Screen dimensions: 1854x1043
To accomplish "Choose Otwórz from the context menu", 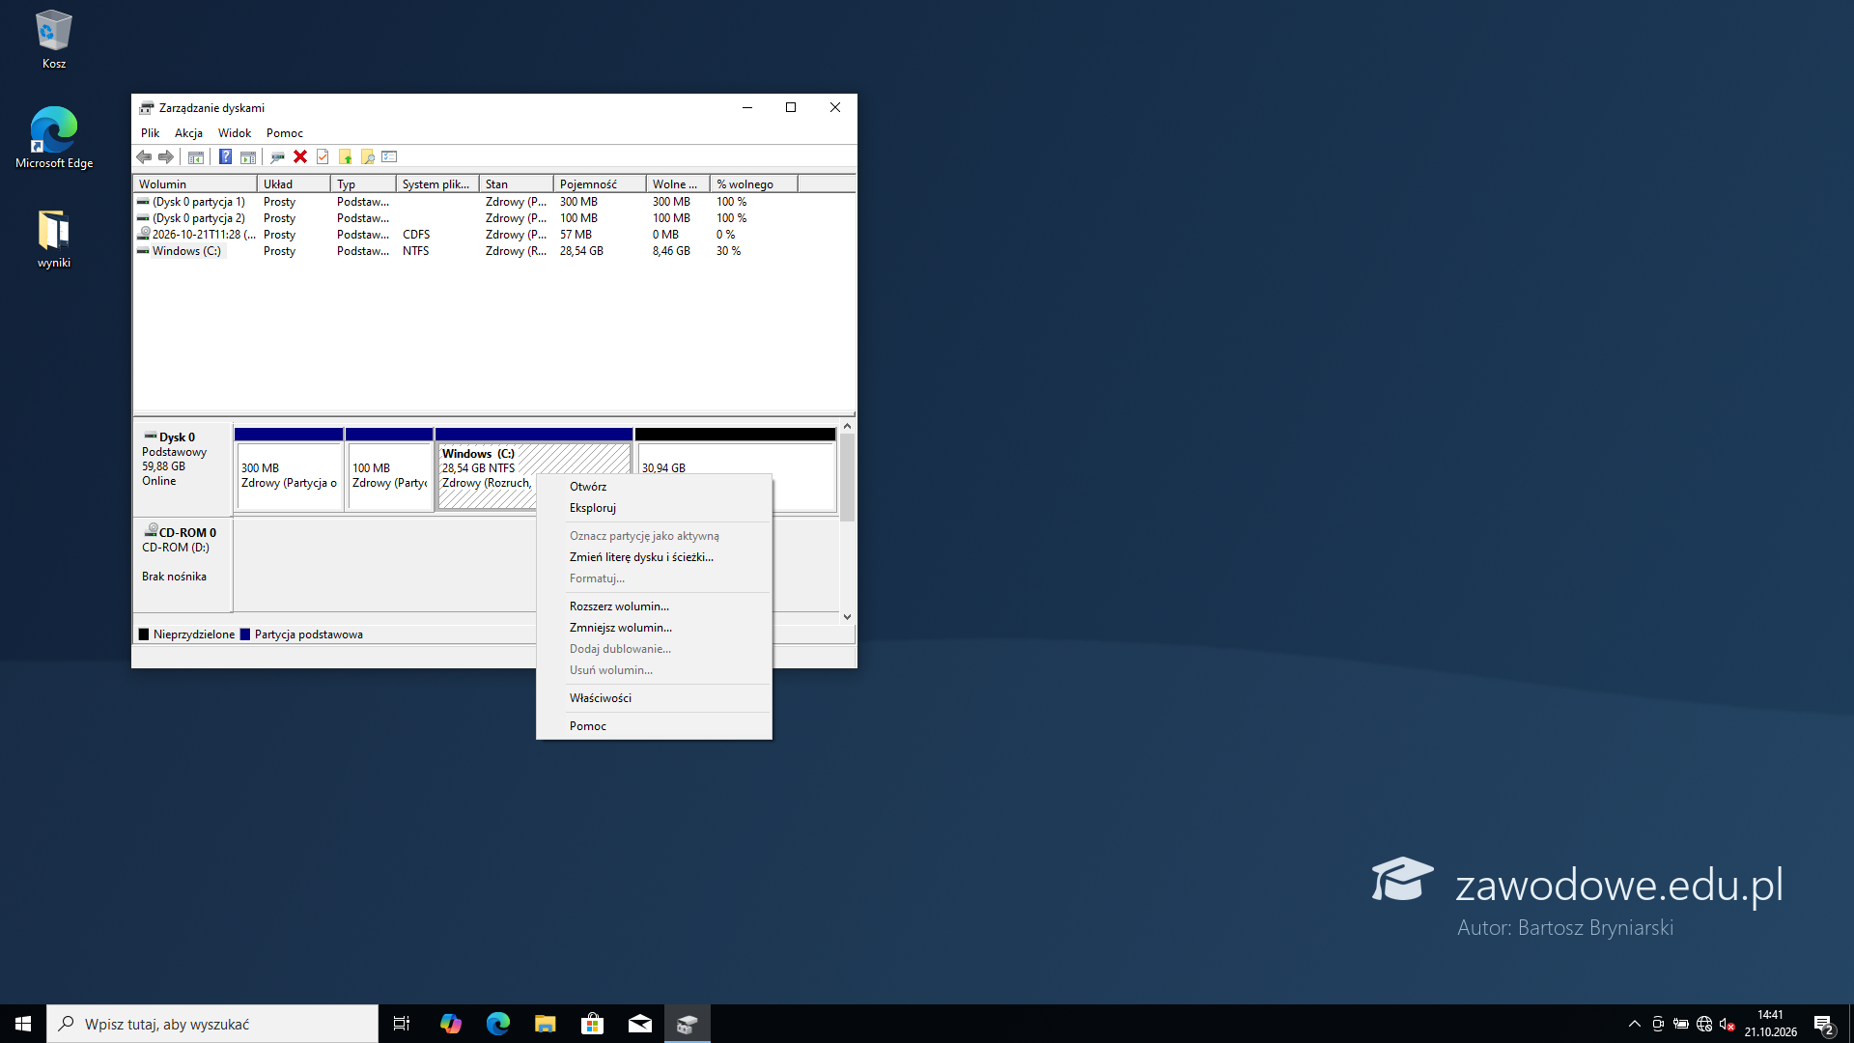I will (x=654, y=487).
